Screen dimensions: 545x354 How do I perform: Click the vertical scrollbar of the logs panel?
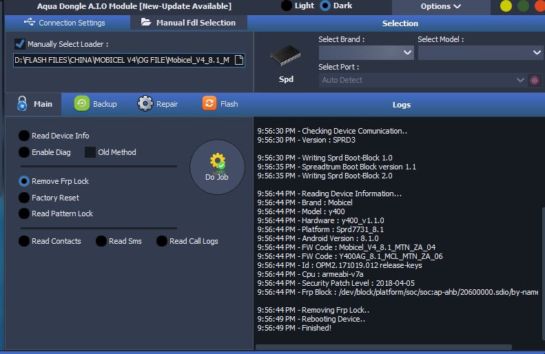543,274
